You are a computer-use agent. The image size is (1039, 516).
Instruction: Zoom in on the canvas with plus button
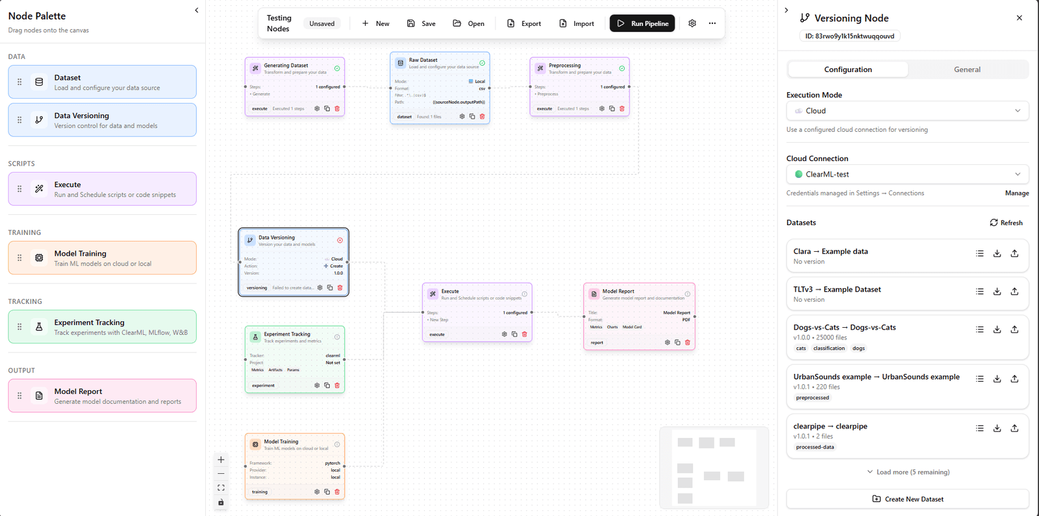tap(221, 460)
